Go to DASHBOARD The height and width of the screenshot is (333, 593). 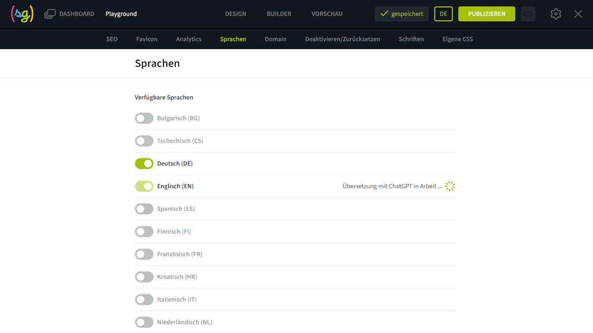point(77,14)
